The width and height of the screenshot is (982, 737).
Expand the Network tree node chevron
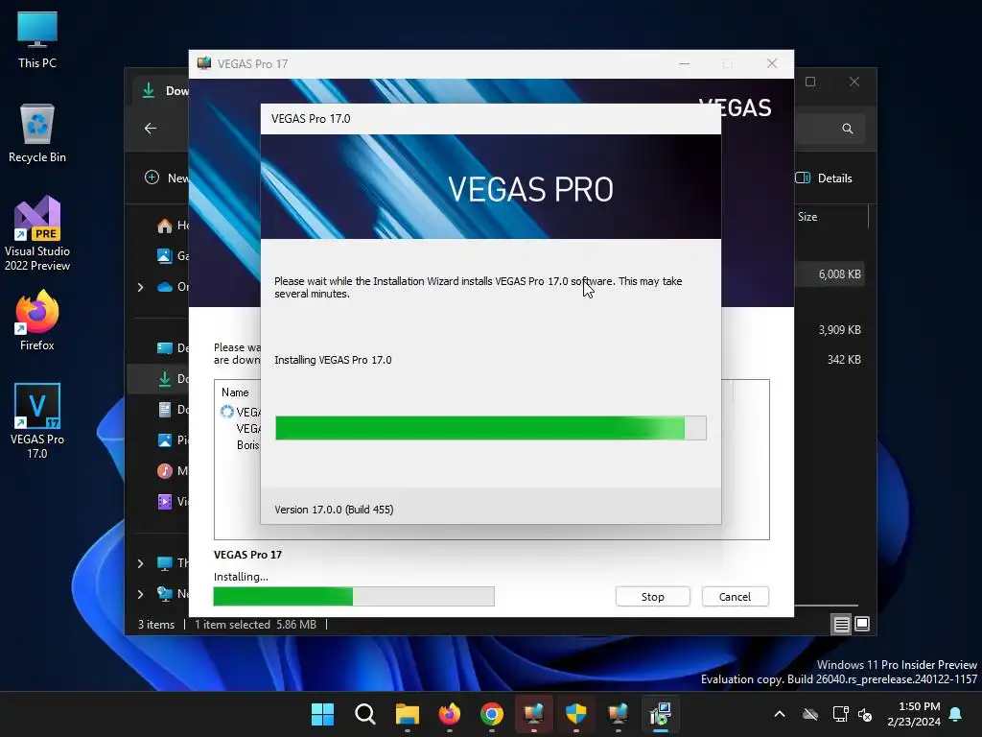click(140, 594)
